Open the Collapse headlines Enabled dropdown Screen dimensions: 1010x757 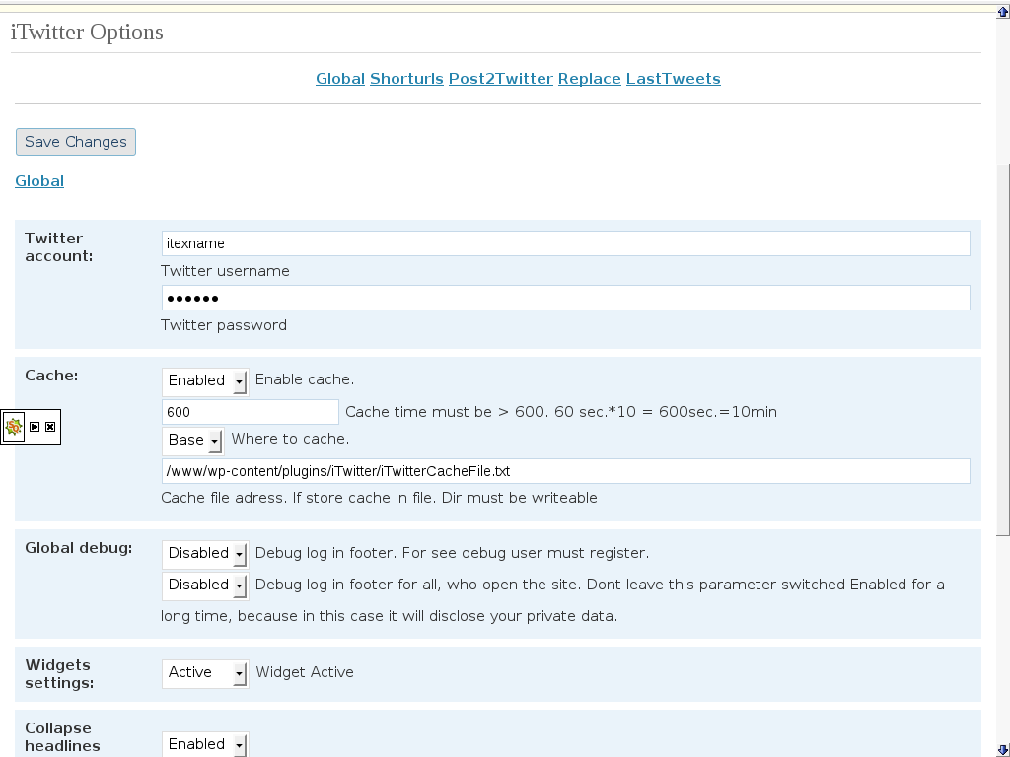[205, 745]
